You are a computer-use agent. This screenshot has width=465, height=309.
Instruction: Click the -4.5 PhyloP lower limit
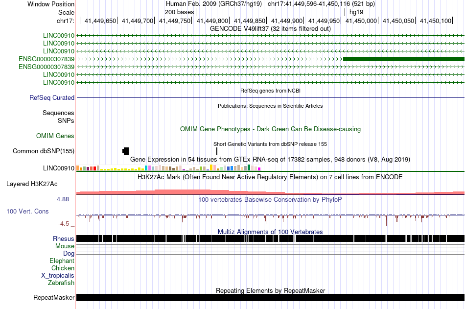64,224
